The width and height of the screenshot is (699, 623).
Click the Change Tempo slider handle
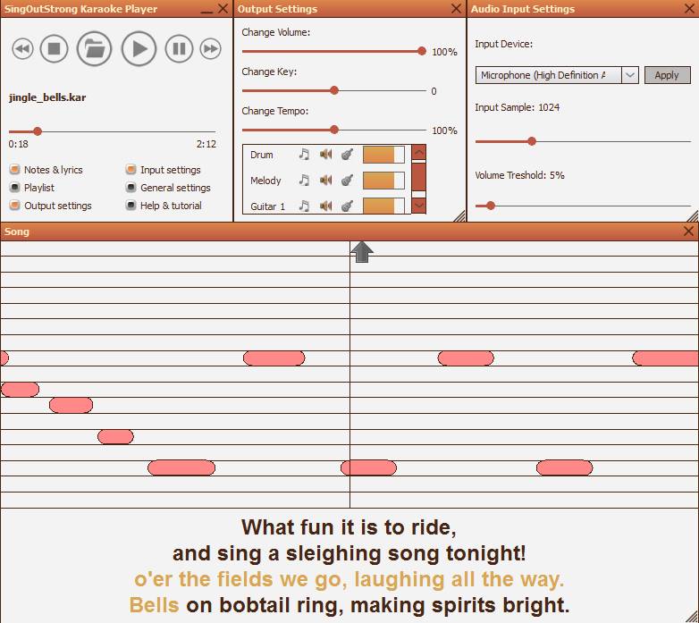pyautogui.click(x=334, y=130)
